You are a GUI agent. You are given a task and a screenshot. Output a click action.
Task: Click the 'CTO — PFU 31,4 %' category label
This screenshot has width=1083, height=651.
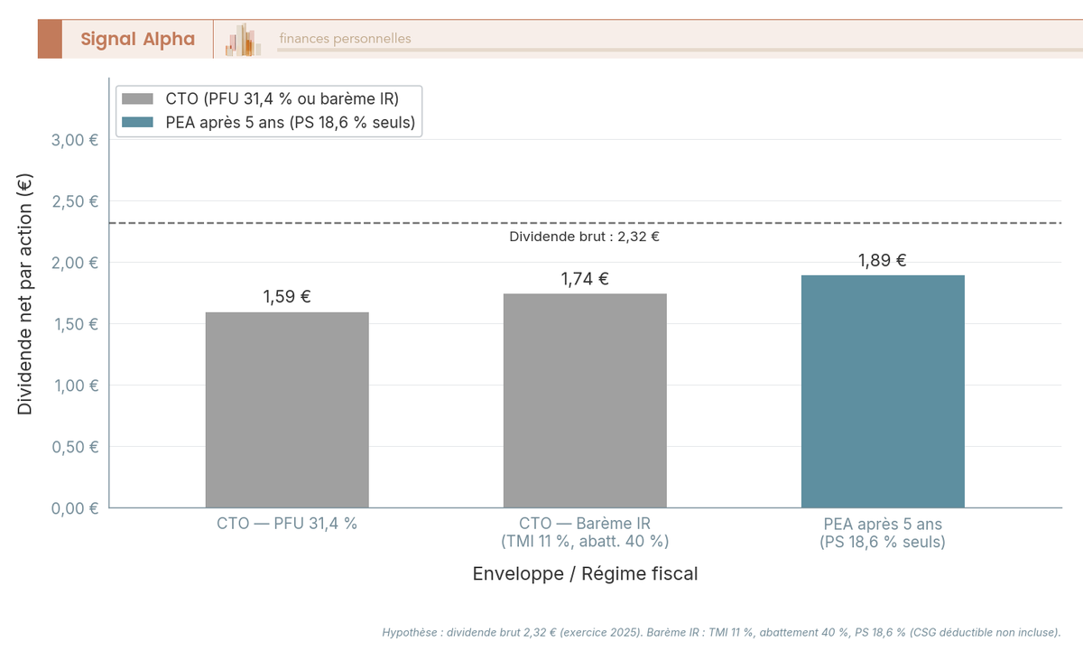coord(287,524)
